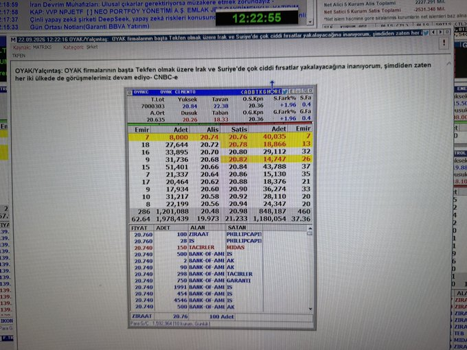The image size is (467, 350).
Task: Click the trades list scroll-up arrow
Action: pos(310,228)
